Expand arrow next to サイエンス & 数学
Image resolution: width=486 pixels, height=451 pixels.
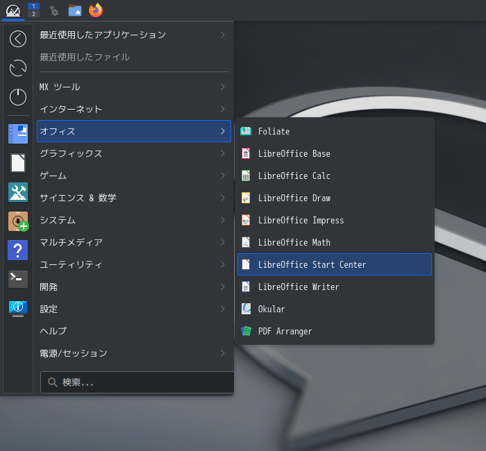(x=223, y=198)
